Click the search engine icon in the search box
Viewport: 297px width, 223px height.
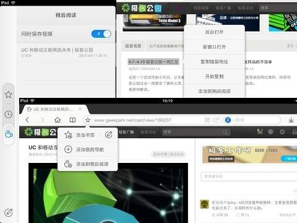coord(228,120)
